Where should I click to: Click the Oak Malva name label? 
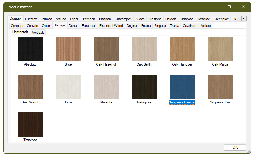click(220, 64)
